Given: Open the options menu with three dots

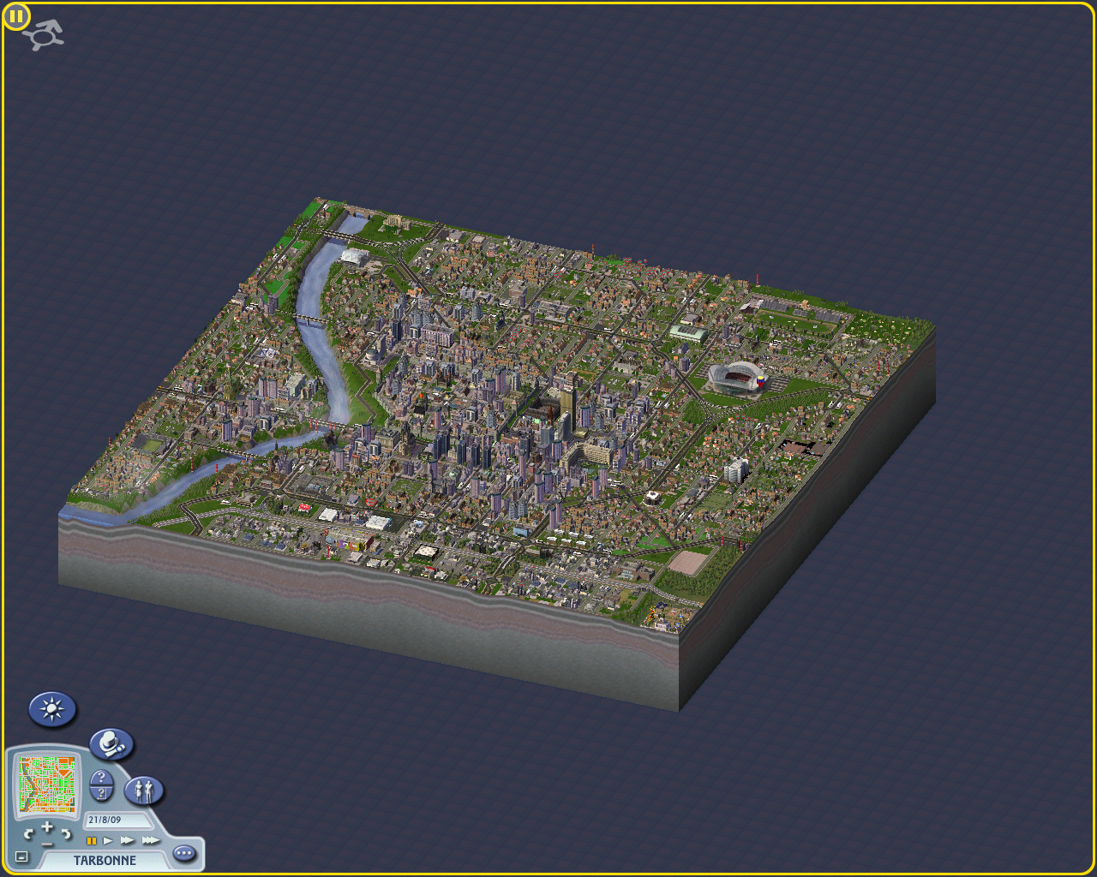Looking at the screenshot, I should [184, 853].
